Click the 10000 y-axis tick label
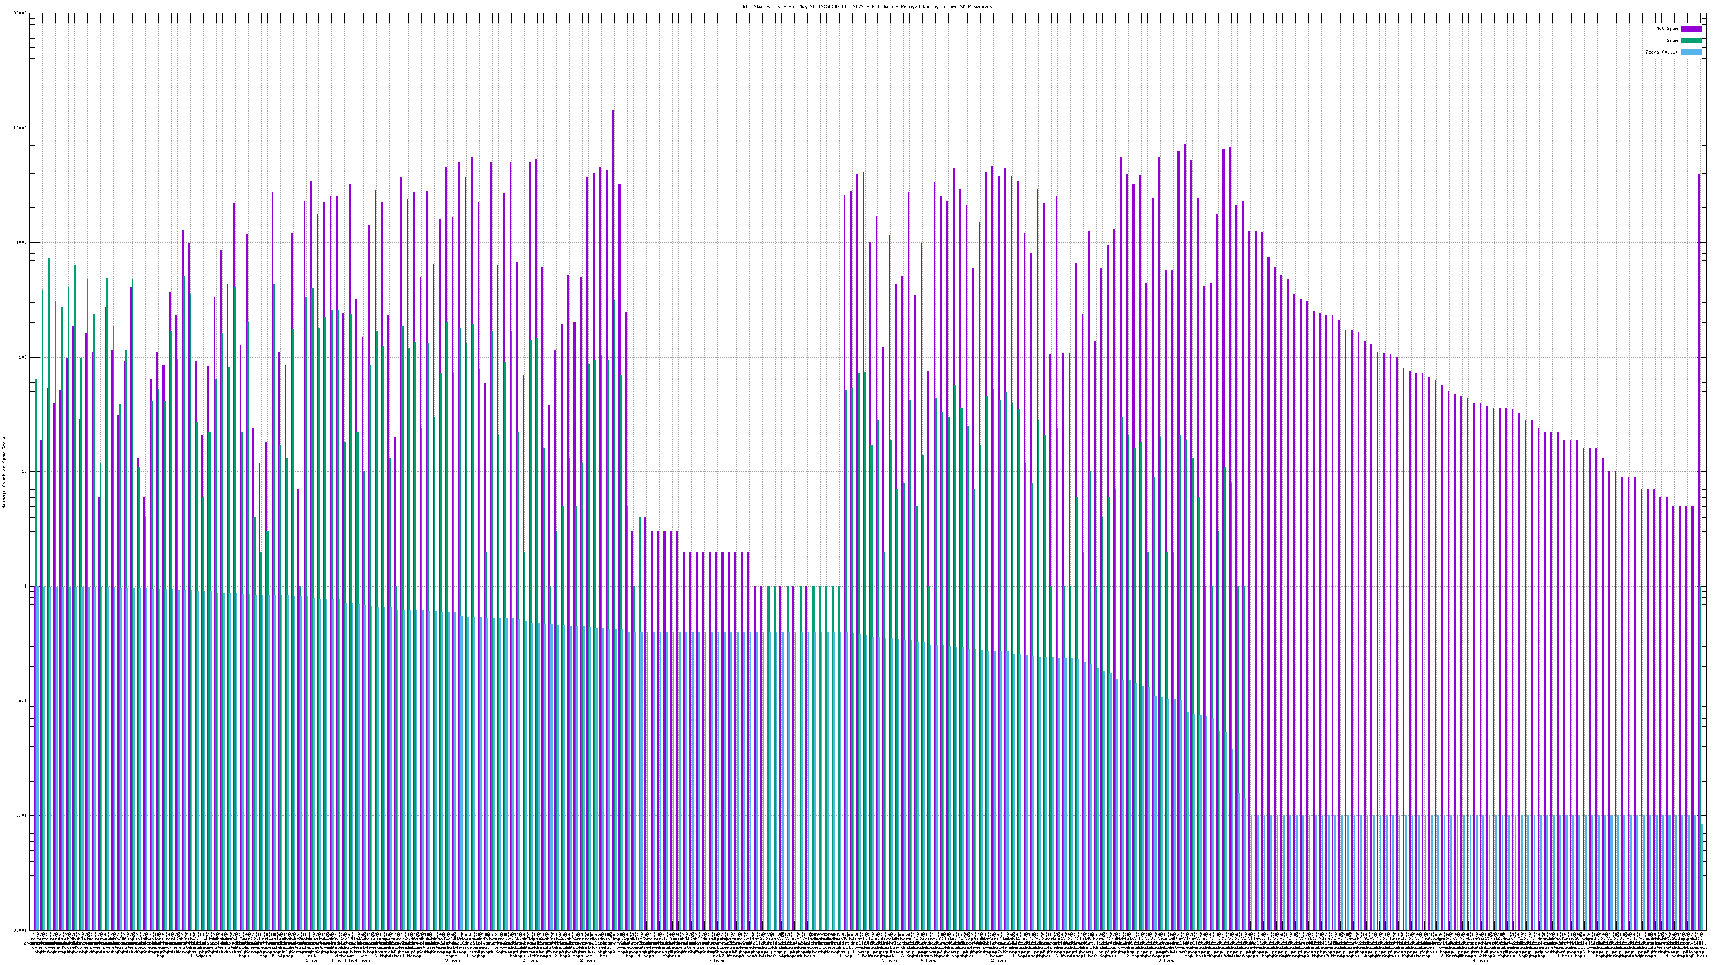Viewport: 1715px width, 965px height. click(x=20, y=128)
